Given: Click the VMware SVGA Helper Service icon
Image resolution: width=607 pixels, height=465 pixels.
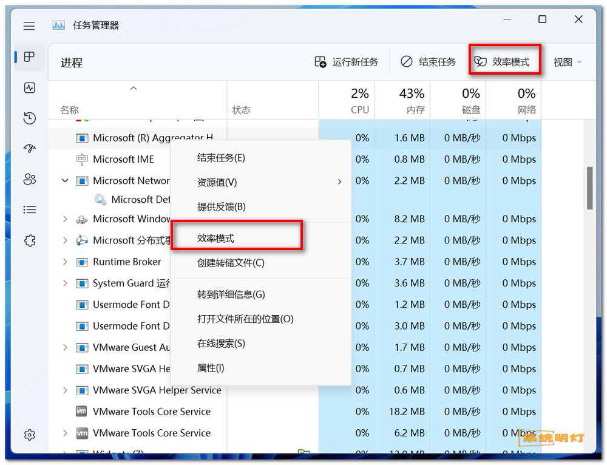Looking at the screenshot, I should pos(82,390).
